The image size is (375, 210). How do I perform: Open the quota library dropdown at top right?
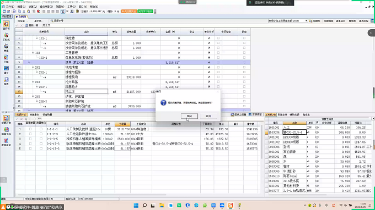coord(306,21)
